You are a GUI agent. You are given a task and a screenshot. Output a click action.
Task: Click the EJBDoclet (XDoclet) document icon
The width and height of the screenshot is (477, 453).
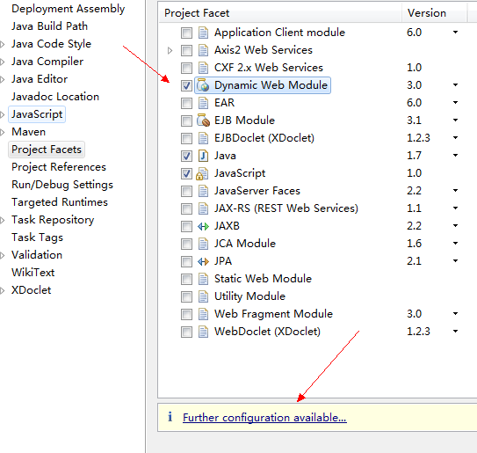pyautogui.click(x=203, y=138)
